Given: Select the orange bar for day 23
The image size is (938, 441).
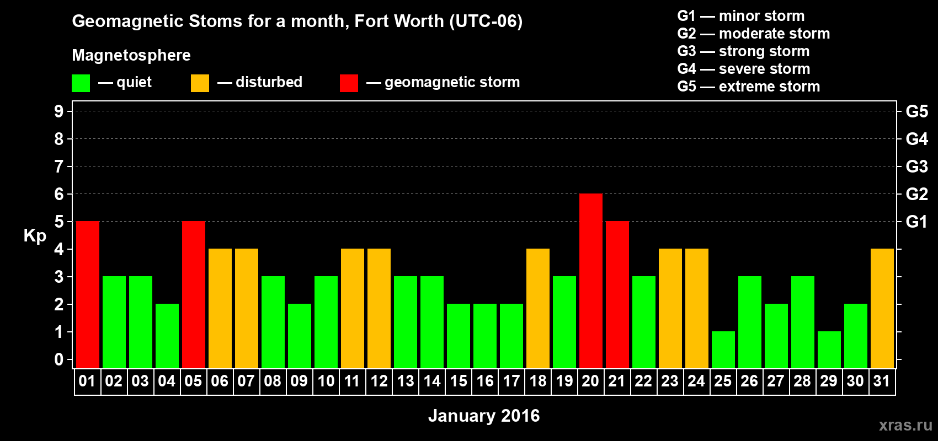Looking at the screenshot, I should pyautogui.click(x=670, y=309).
